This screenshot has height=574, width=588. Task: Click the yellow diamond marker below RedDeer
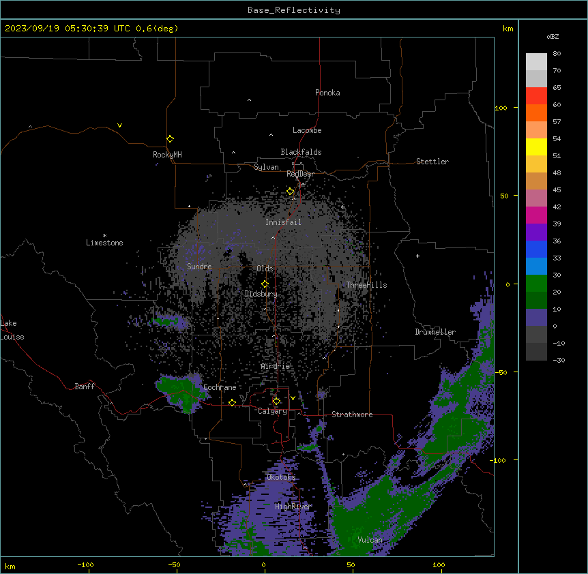point(291,192)
